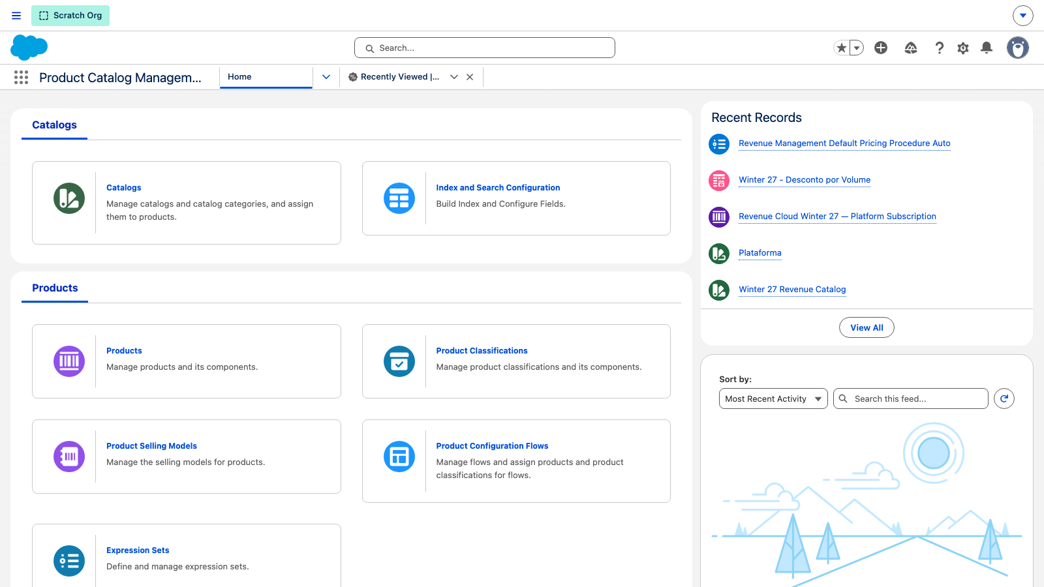This screenshot has width=1044, height=587.
Task: Click the Build Index and Configure Fields text
Action: click(500, 204)
